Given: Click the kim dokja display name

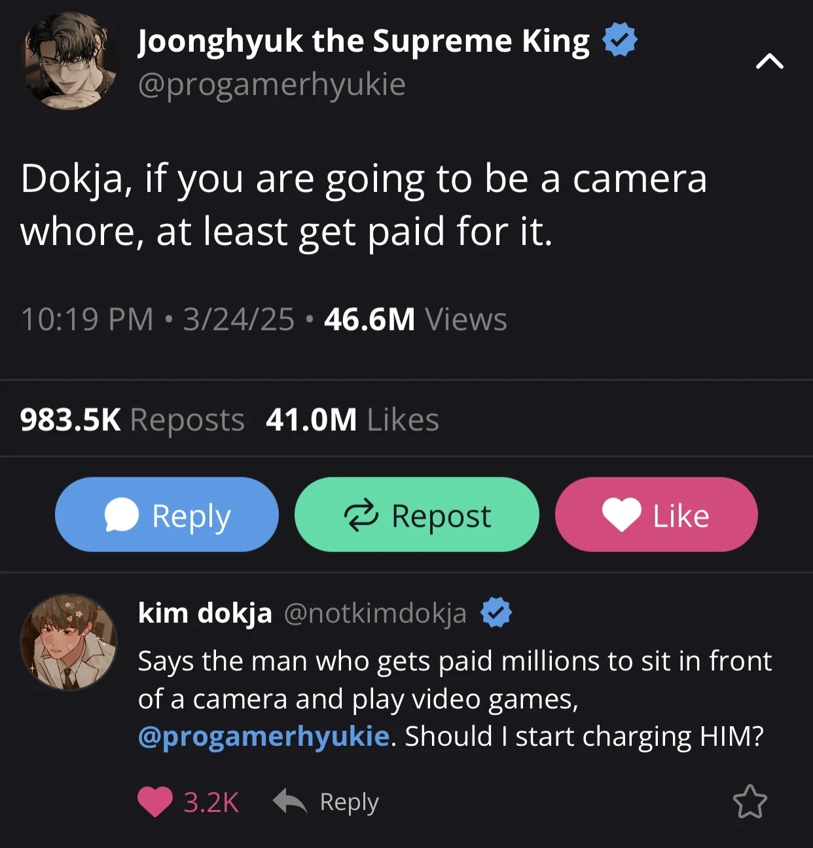Looking at the screenshot, I should (205, 614).
